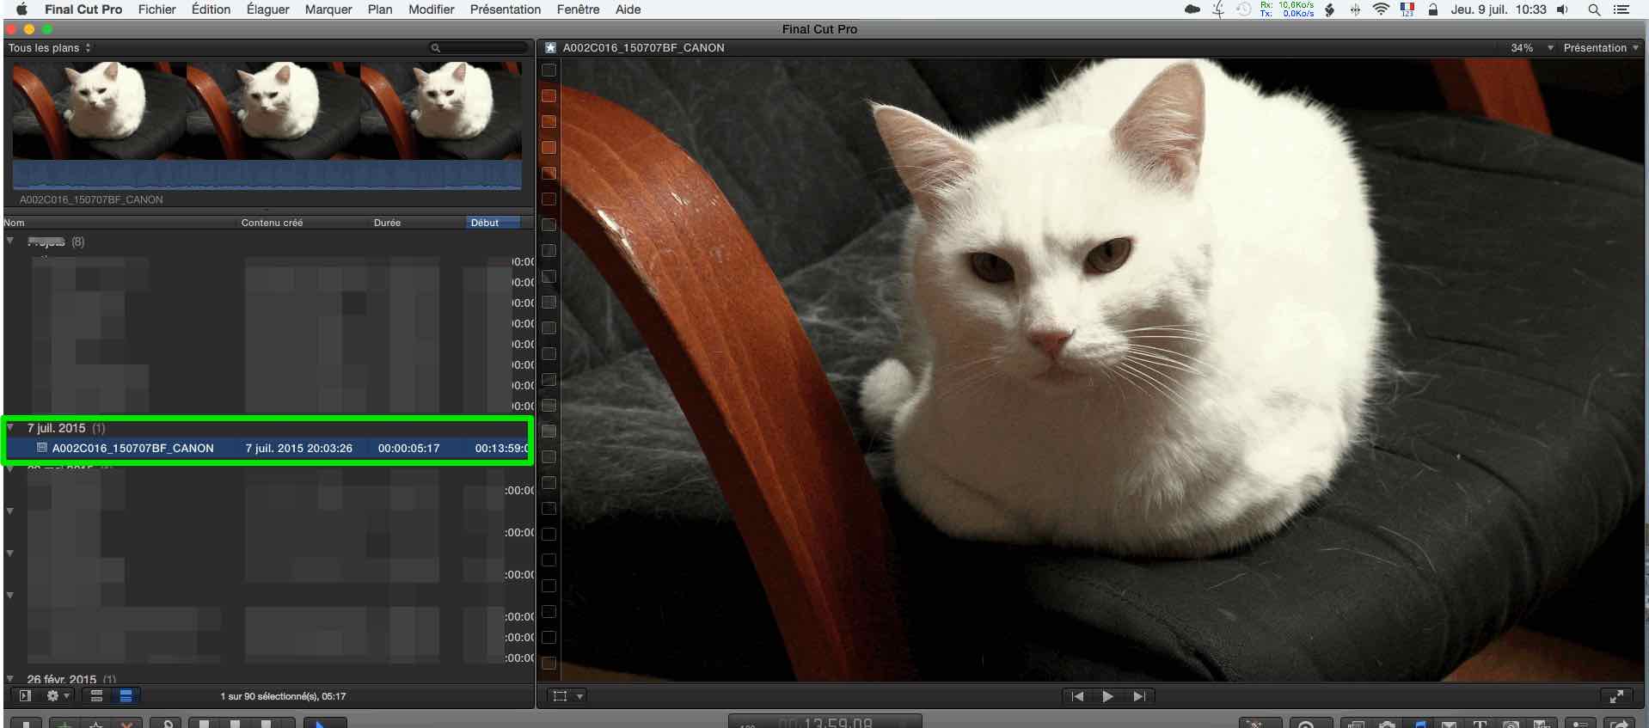Click the start value 00:13:59
The height and width of the screenshot is (728, 1649).
coord(502,449)
